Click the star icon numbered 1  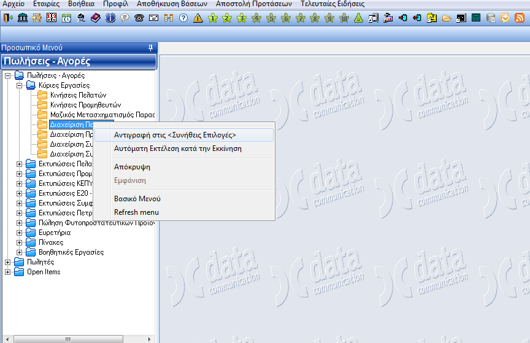coord(213,18)
